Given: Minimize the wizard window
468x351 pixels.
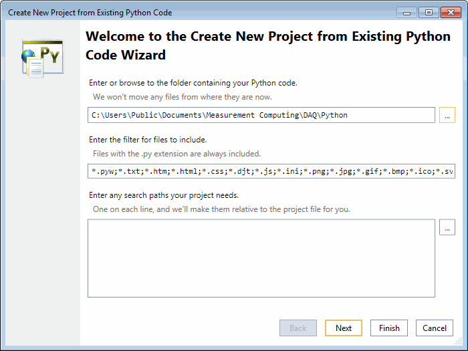Looking at the screenshot, I should tap(406, 13).
